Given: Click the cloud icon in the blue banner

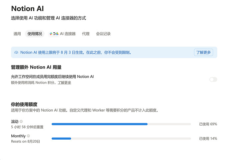Looking at the screenshot, I should 16,52.
